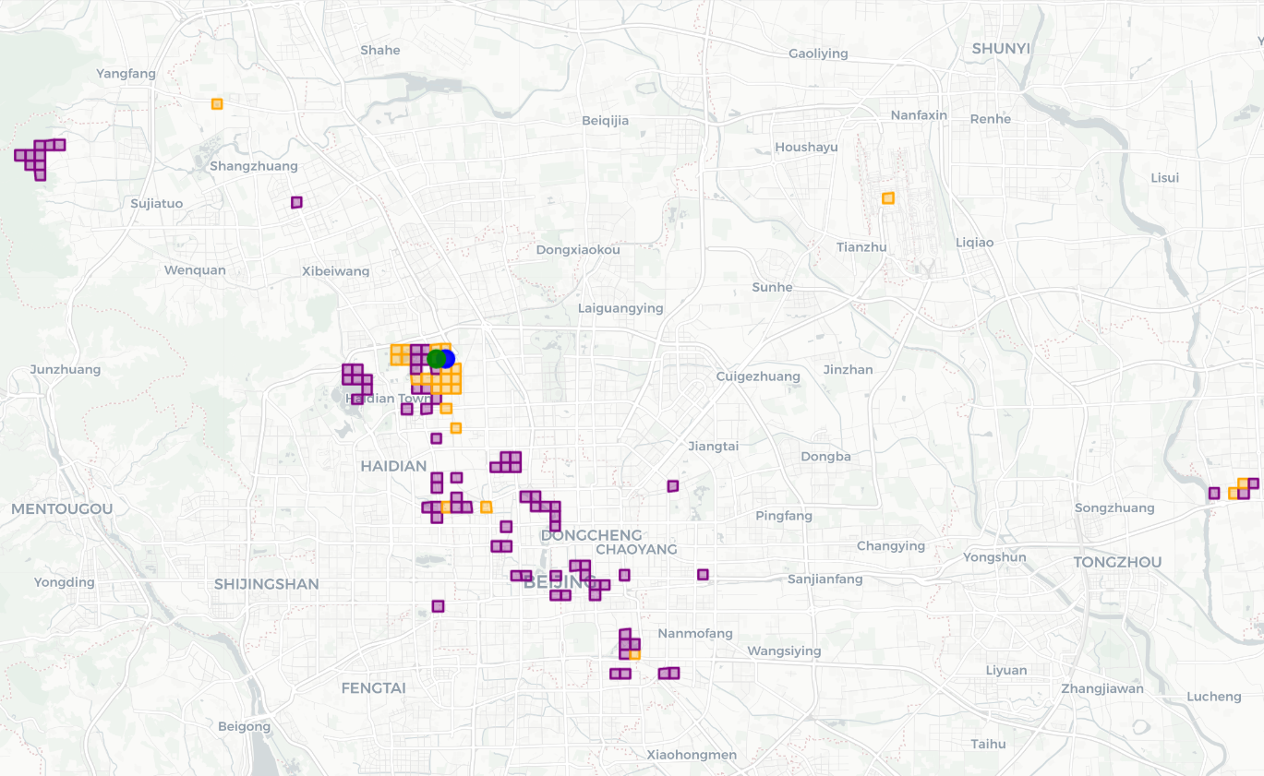Viewport: 1264px width, 776px height.
Task: Select the Gaoliying place label
Action: [818, 54]
